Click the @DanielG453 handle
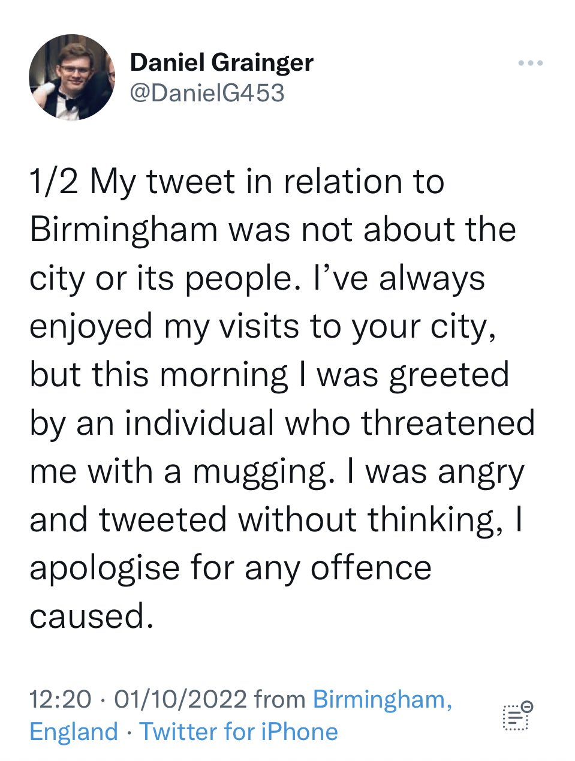Image resolution: width=575 pixels, height=761 pixels. coord(207,92)
